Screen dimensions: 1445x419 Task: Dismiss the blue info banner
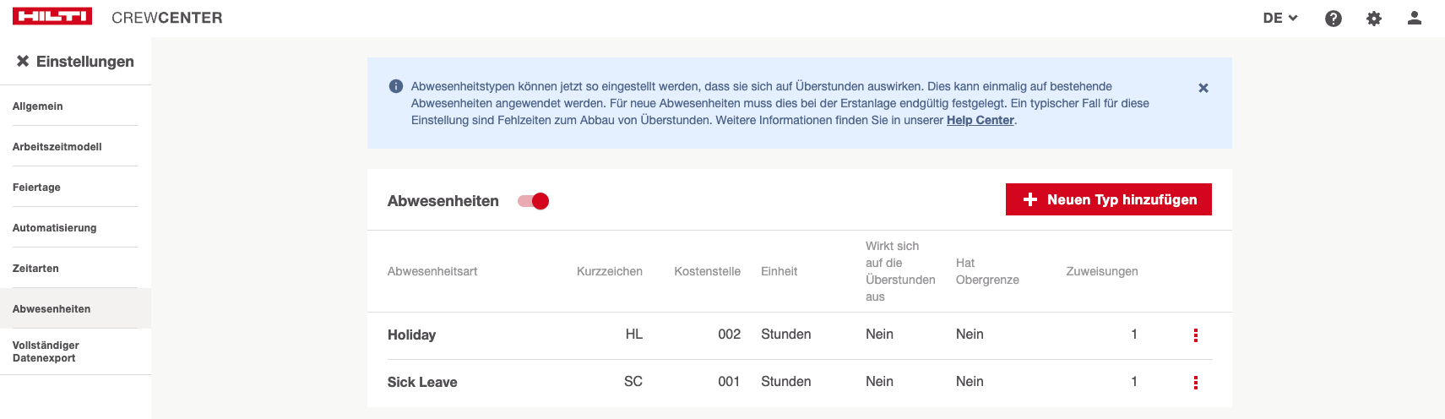click(x=1203, y=88)
